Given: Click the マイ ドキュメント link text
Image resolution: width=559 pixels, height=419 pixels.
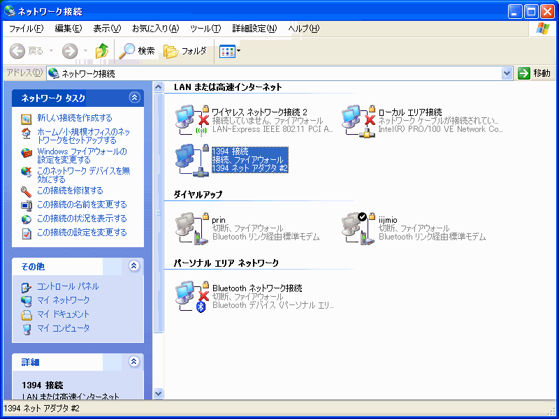Looking at the screenshot, I should (x=63, y=314).
